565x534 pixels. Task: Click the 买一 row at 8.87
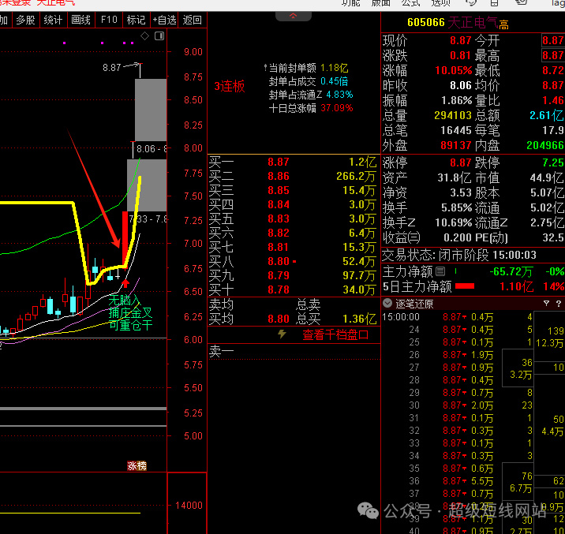click(294, 162)
